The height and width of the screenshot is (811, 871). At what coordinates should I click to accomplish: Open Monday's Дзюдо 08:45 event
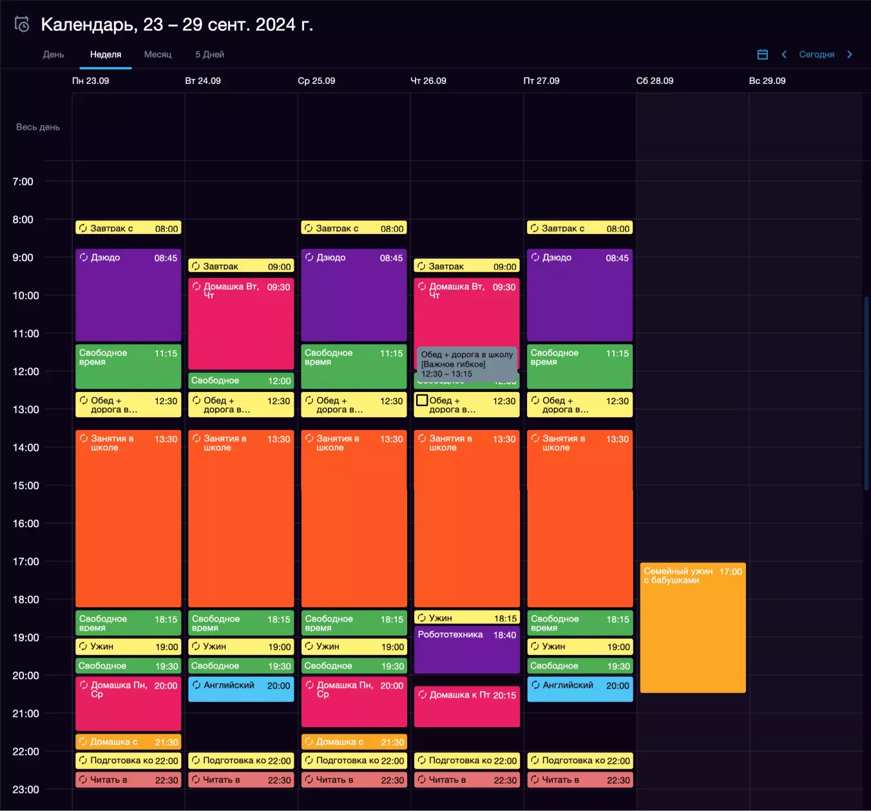pos(128,295)
